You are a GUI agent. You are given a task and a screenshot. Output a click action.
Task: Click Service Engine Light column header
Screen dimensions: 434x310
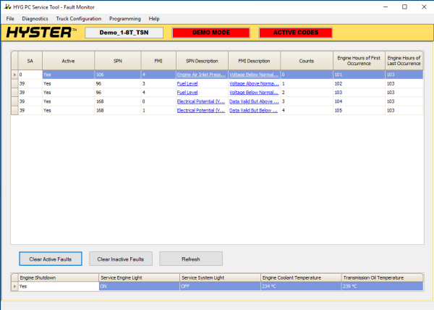pyautogui.click(x=139, y=277)
